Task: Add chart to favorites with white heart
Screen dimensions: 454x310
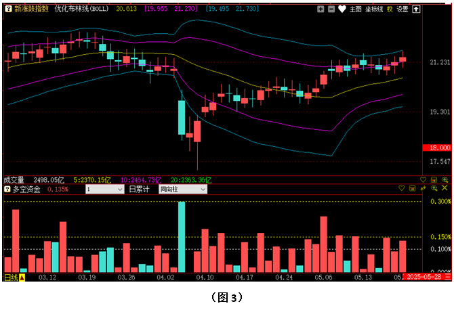Action: tap(342, 9)
